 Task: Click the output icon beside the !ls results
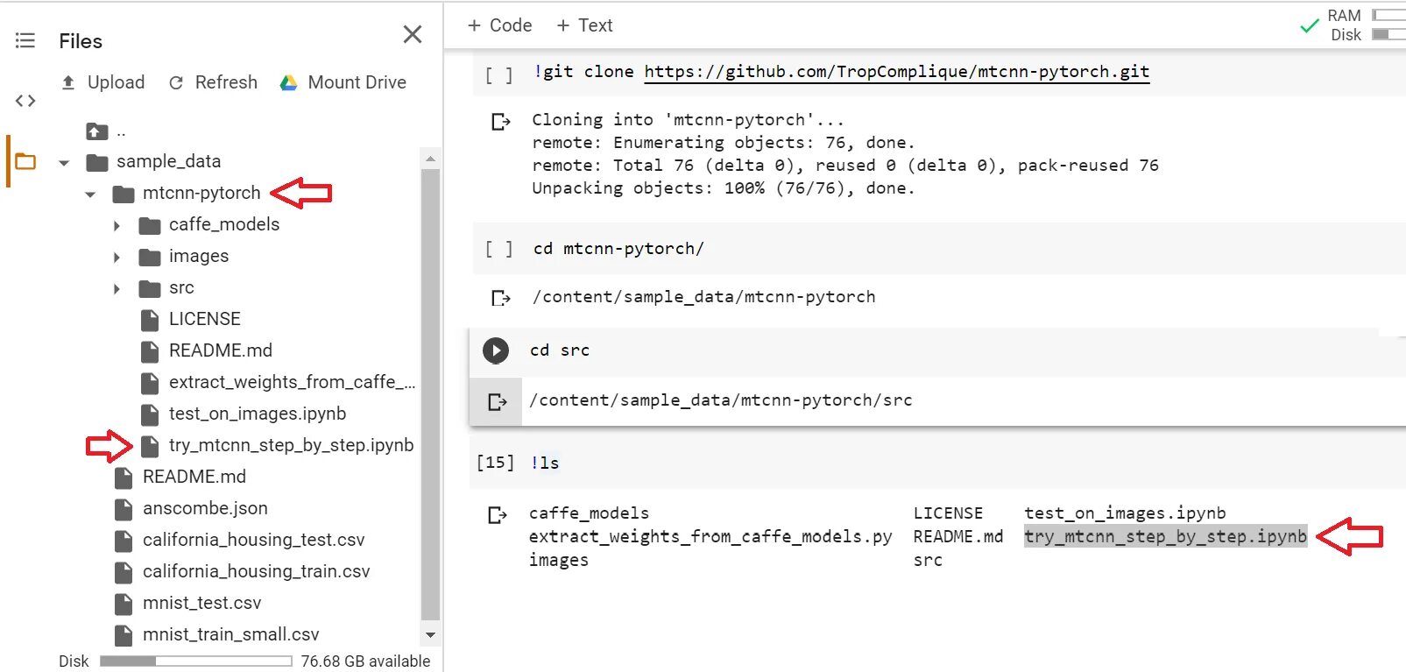pos(497,514)
